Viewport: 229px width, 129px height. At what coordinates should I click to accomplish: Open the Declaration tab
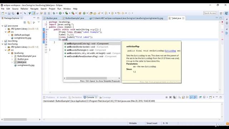(77, 97)
